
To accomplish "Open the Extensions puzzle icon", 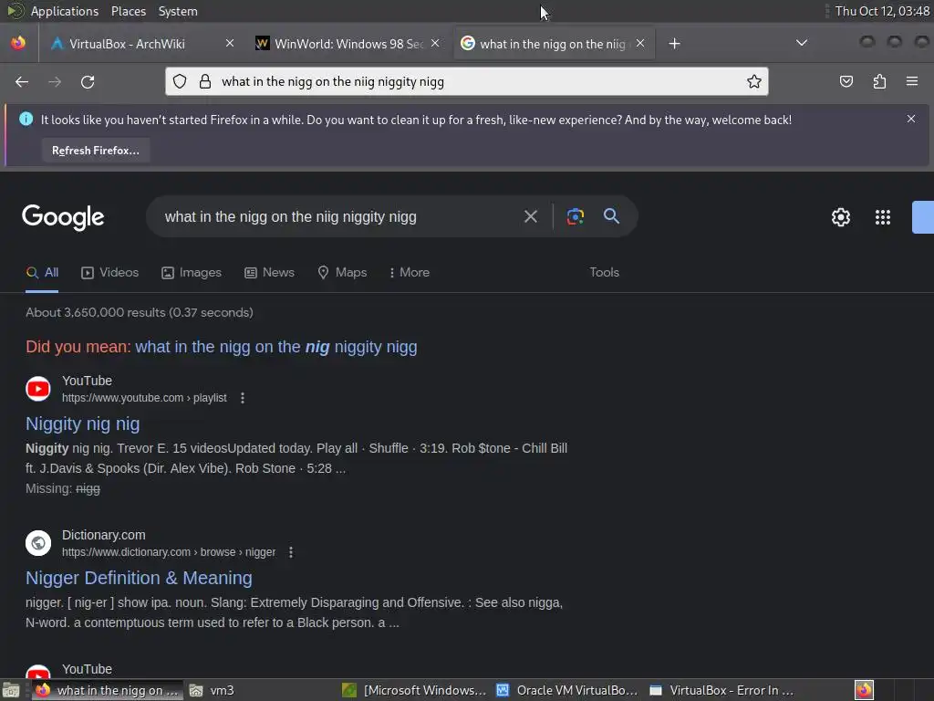I will click(879, 81).
